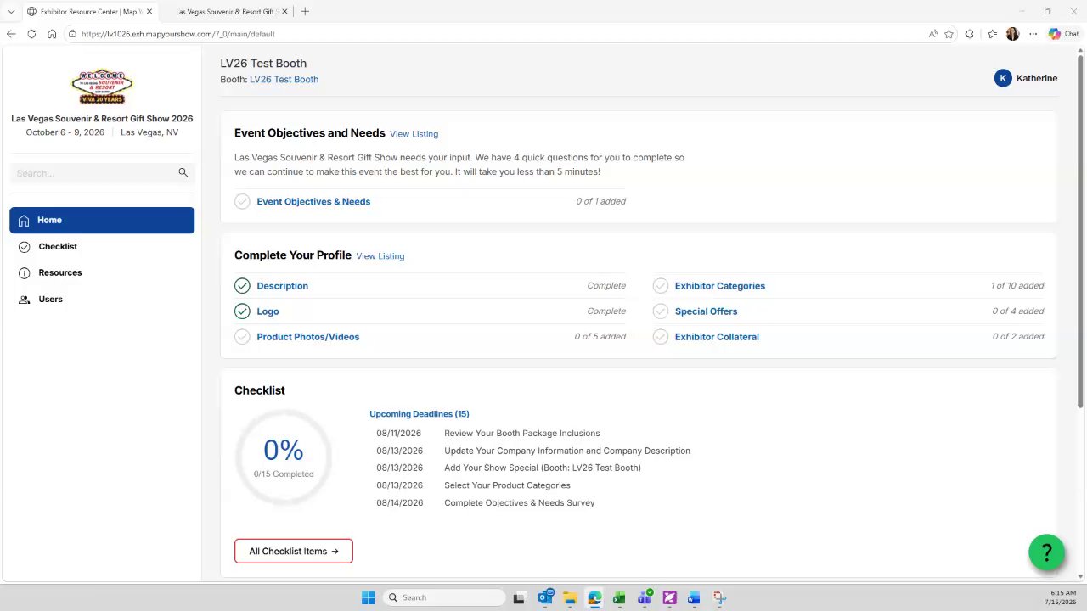Close the Exhibitor Resource Center tab

pyautogui.click(x=149, y=12)
